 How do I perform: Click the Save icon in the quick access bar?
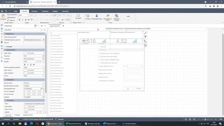pyautogui.click(x=2, y=11)
